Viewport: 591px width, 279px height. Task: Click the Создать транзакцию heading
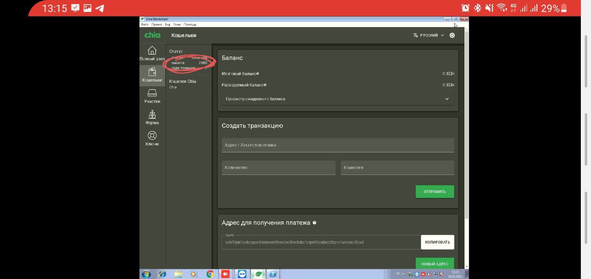pos(252,126)
